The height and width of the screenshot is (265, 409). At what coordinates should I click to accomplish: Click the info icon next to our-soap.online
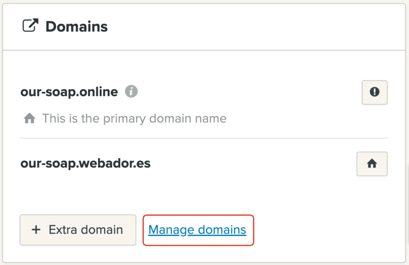(x=131, y=92)
